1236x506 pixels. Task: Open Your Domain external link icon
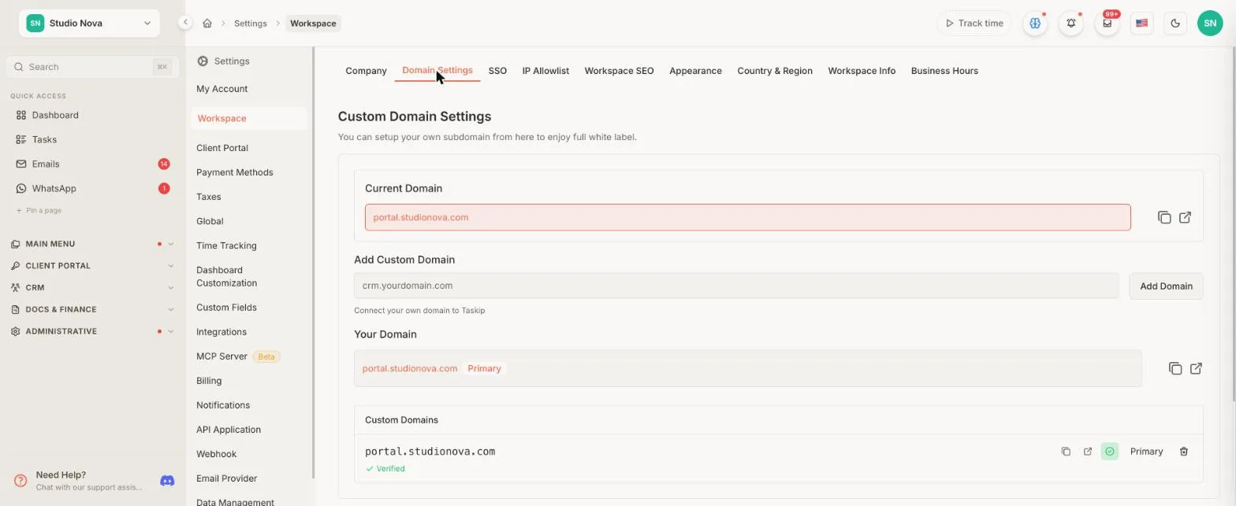pyautogui.click(x=1197, y=368)
